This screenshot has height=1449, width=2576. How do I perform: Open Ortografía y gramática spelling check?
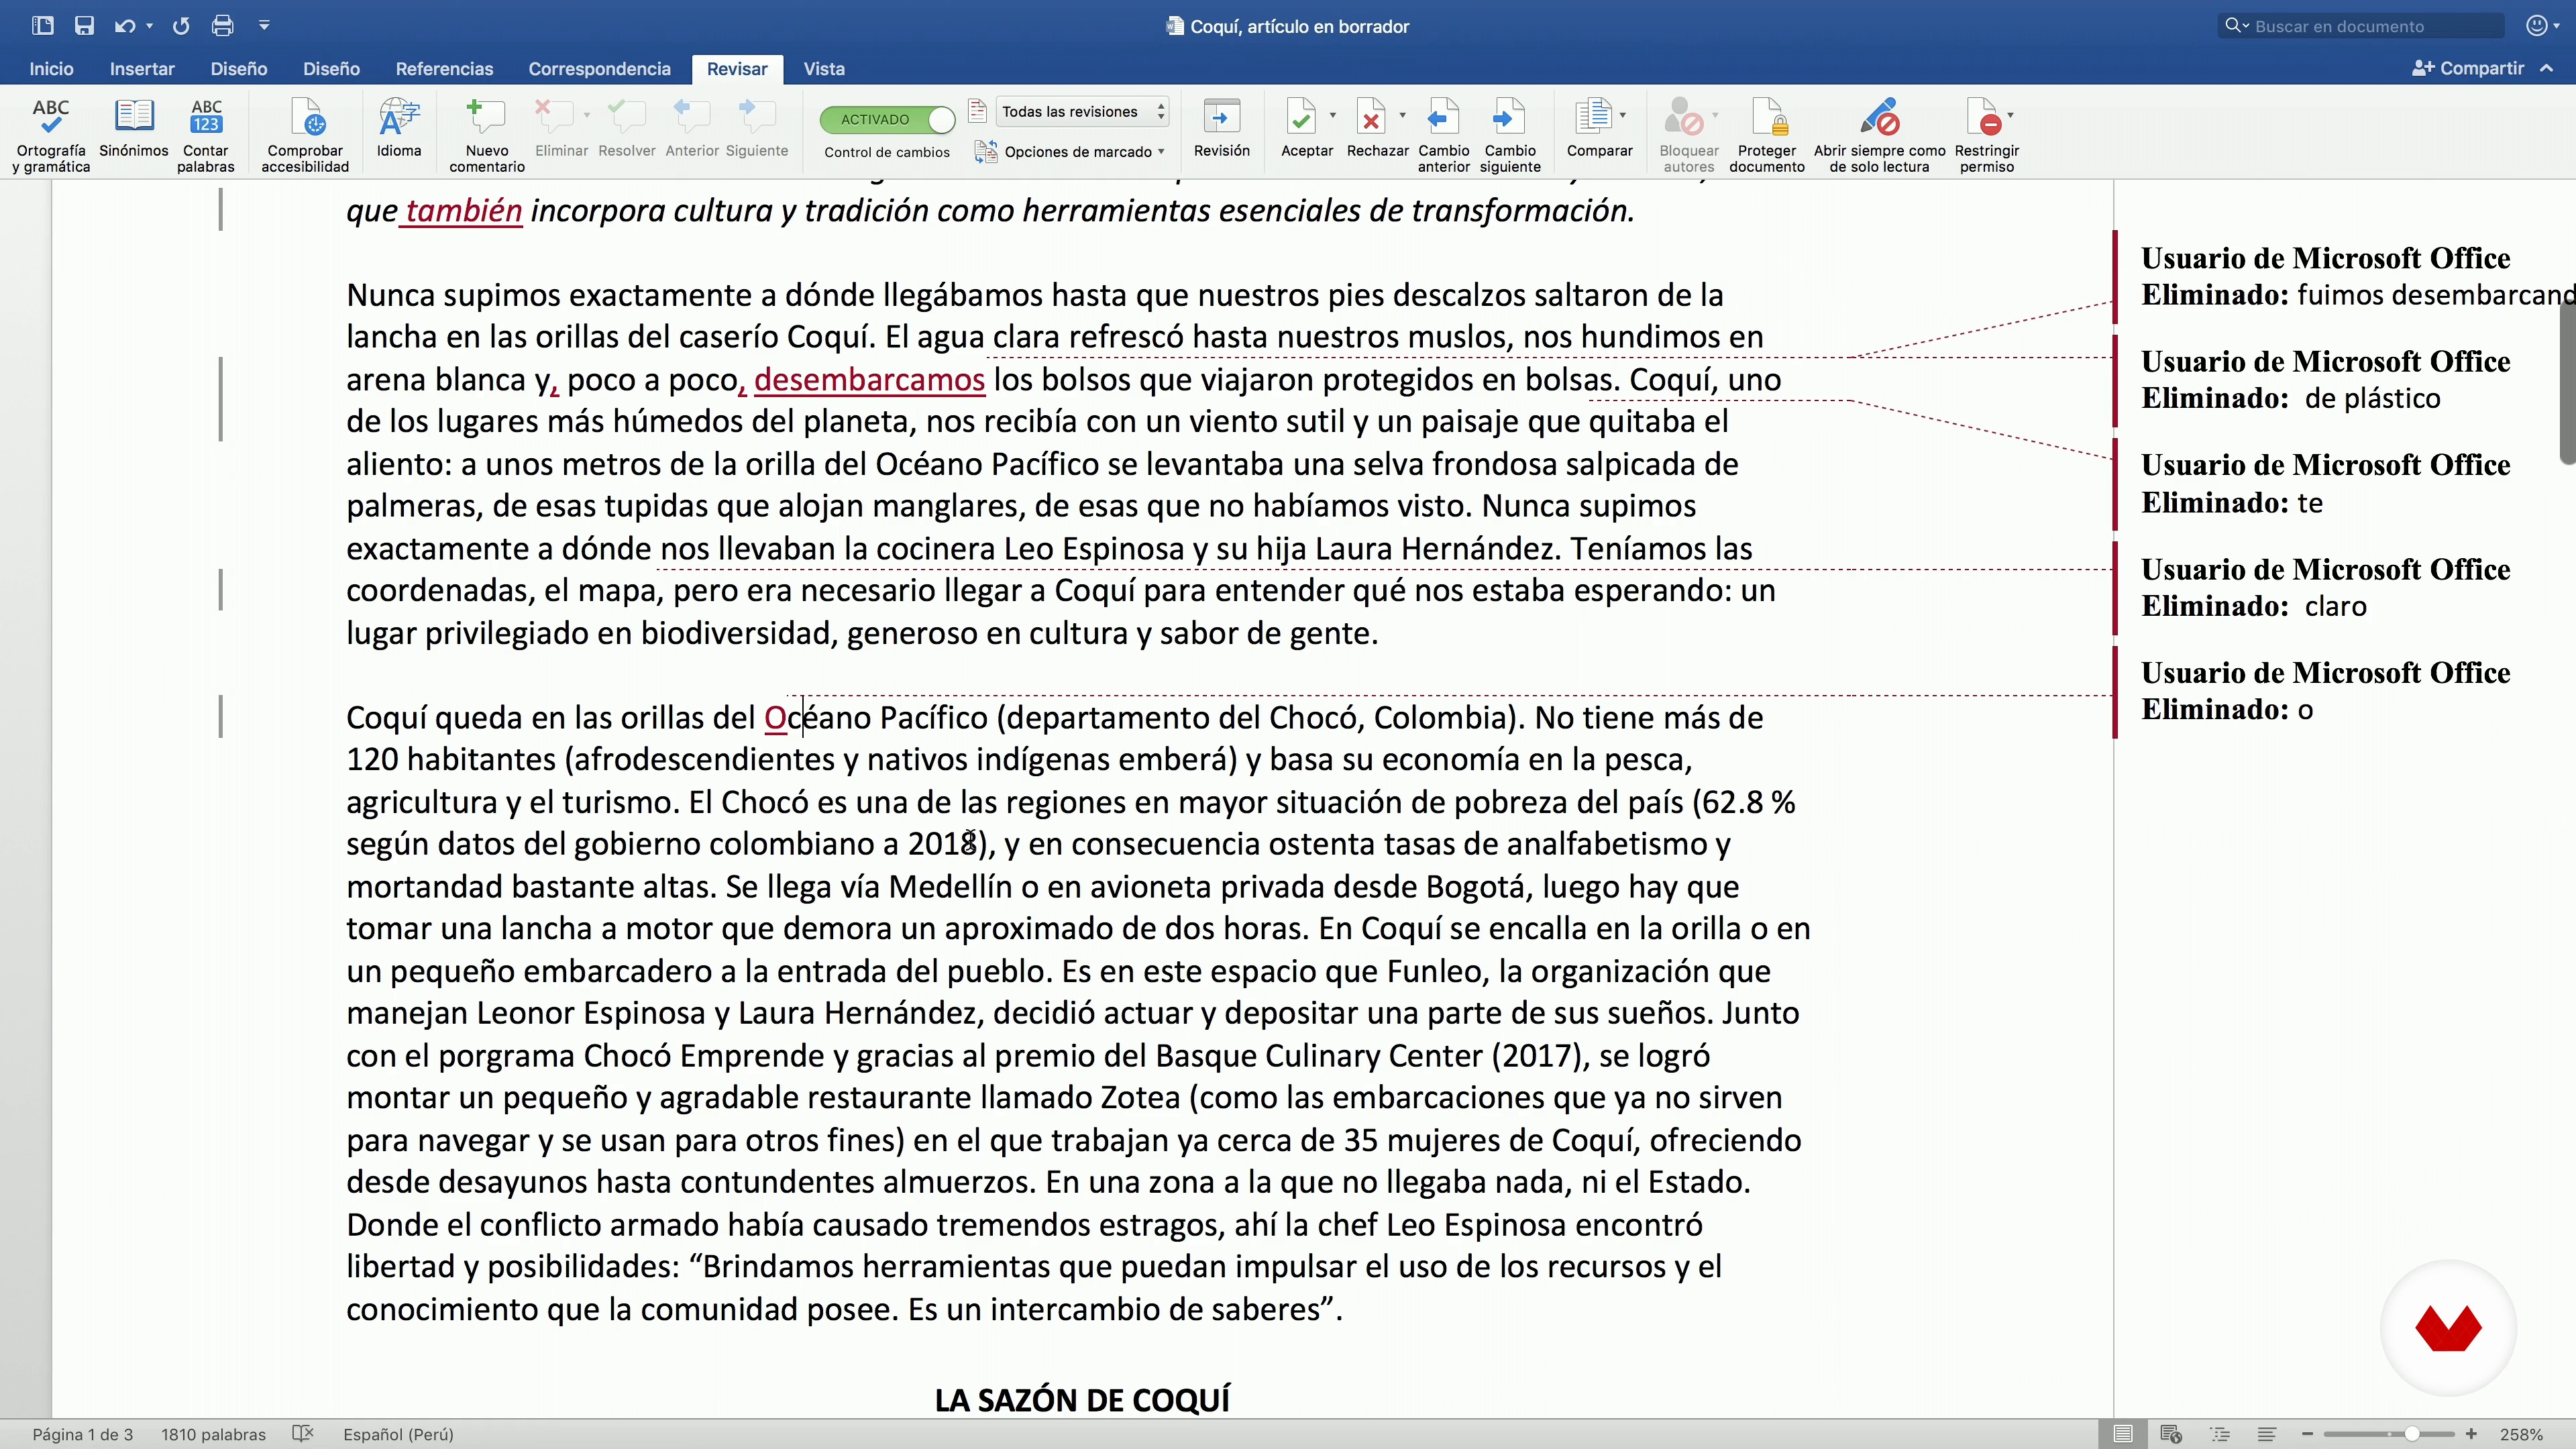(x=50, y=134)
